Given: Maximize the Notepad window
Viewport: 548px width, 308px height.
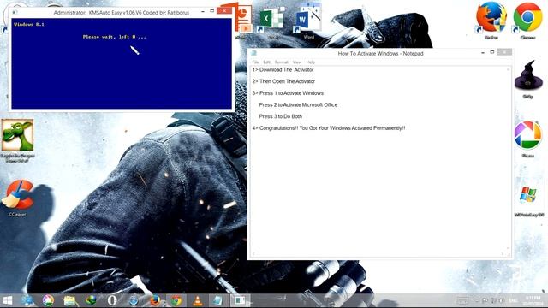Looking at the screenshot, I should [x=492, y=52].
